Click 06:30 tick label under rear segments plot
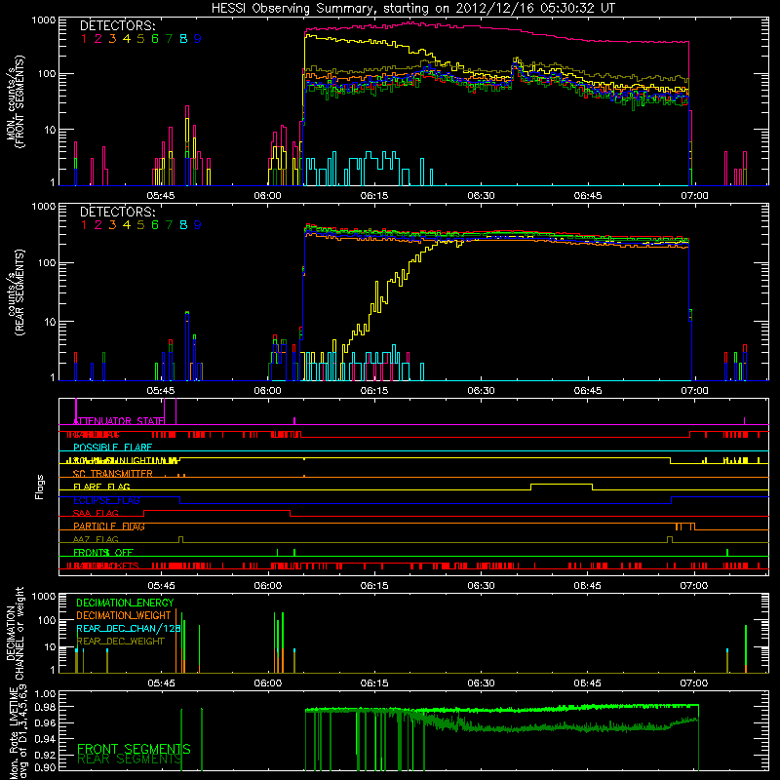The height and width of the screenshot is (780, 780). [481, 391]
